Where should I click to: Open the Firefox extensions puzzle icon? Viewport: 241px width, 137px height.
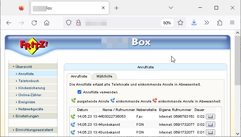(220, 23)
